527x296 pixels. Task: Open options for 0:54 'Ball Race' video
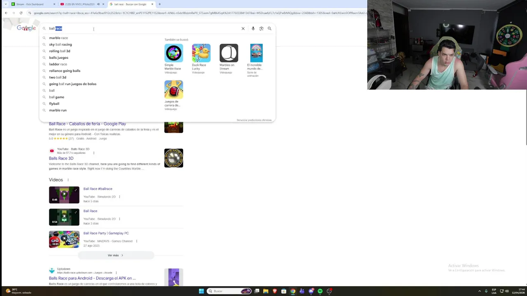tap(119, 219)
